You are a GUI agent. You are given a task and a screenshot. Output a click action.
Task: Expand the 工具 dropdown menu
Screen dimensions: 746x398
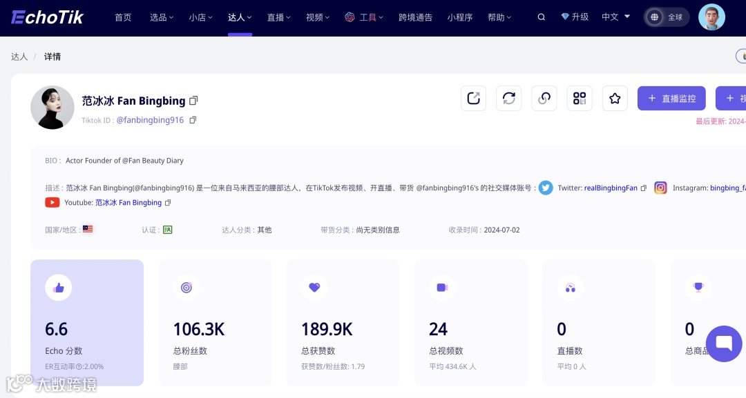click(371, 17)
